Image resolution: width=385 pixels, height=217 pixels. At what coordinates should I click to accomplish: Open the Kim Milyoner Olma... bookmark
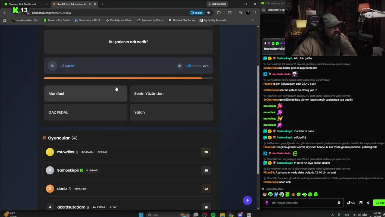(x=119, y=20)
